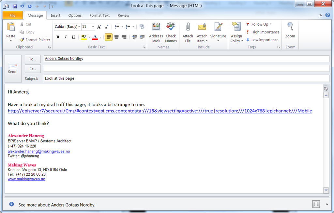Expand the Follow Up dropdown
Viewport: 334px width, 213px height.
click(x=270, y=24)
